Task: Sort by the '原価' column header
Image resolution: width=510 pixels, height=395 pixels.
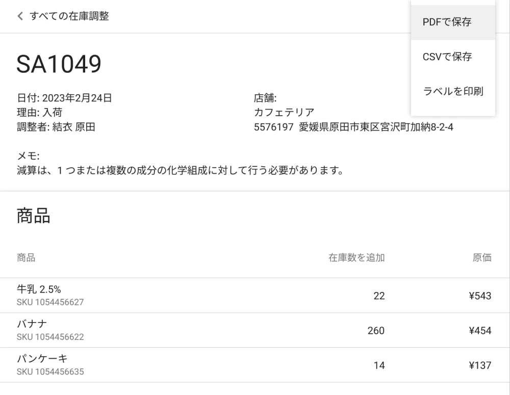Action: (x=483, y=258)
